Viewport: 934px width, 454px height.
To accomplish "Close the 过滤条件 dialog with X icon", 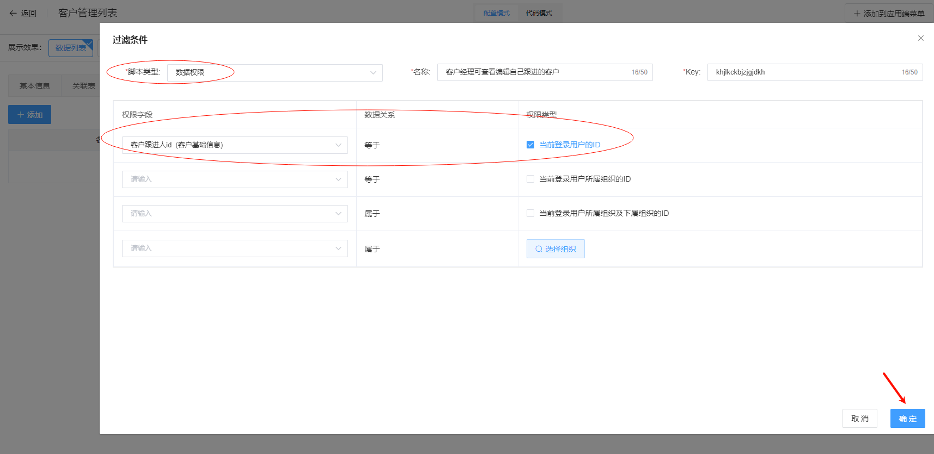I will click(920, 38).
